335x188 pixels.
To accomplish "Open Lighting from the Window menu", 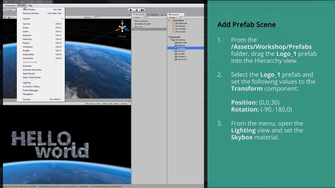I will tap(41, 83).
